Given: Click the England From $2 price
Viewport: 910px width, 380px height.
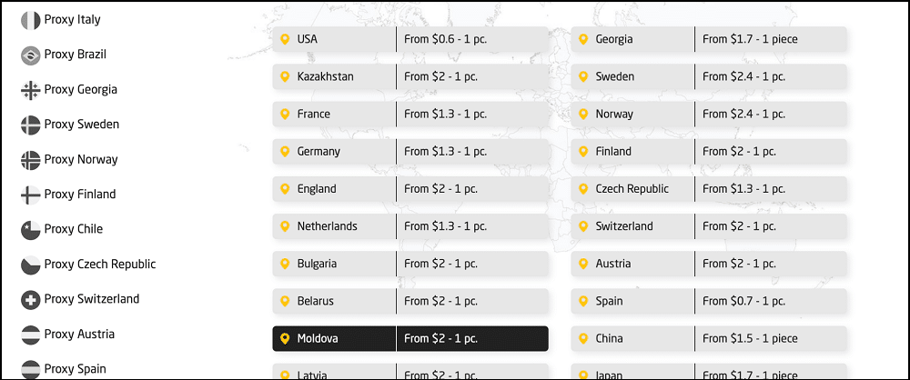Looking at the screenshot, I should [440, 189].
